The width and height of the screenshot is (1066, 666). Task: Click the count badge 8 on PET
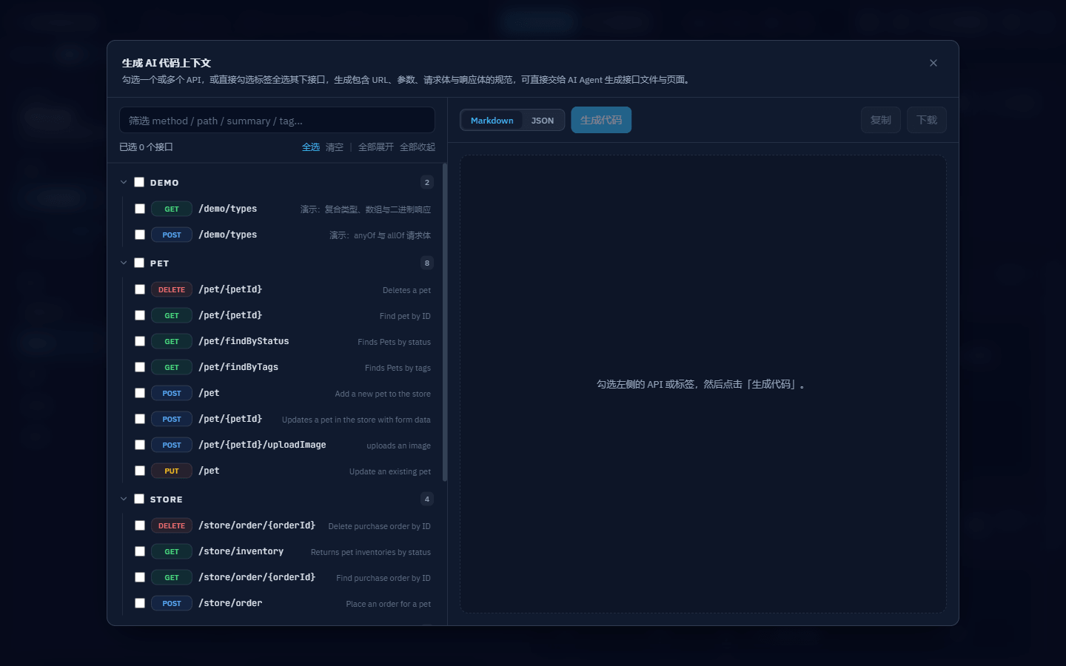(426, 263)
